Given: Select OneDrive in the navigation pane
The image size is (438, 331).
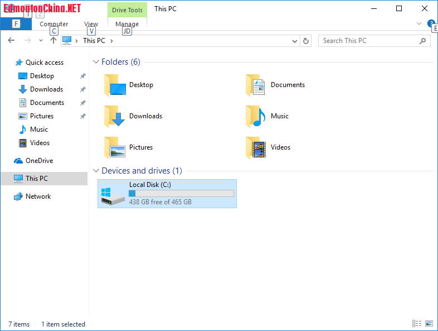Looking at the screenshot, I should pyautogui.click(x=39, y=161).
